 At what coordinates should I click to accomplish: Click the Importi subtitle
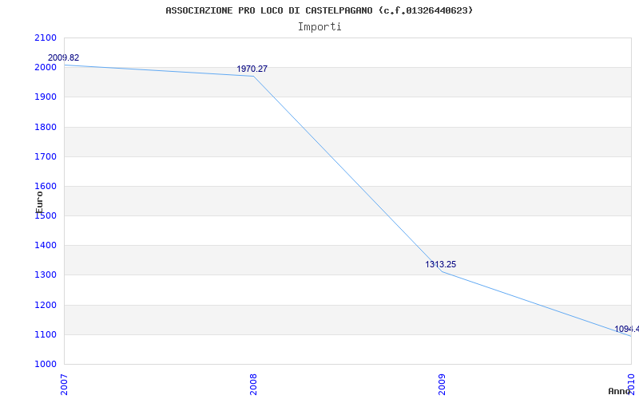click(319, 27)
